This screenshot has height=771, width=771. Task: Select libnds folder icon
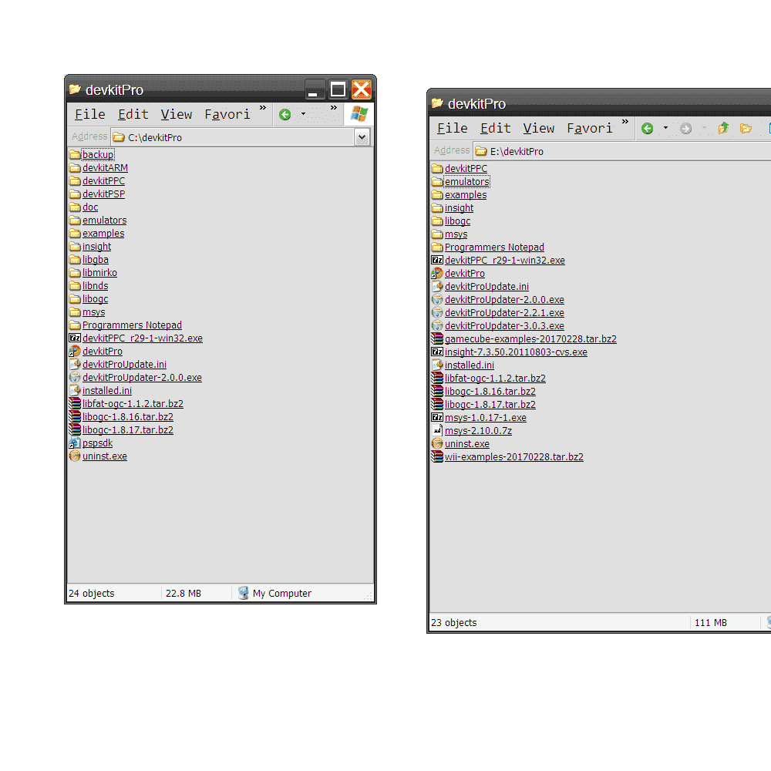pos(75,286)
